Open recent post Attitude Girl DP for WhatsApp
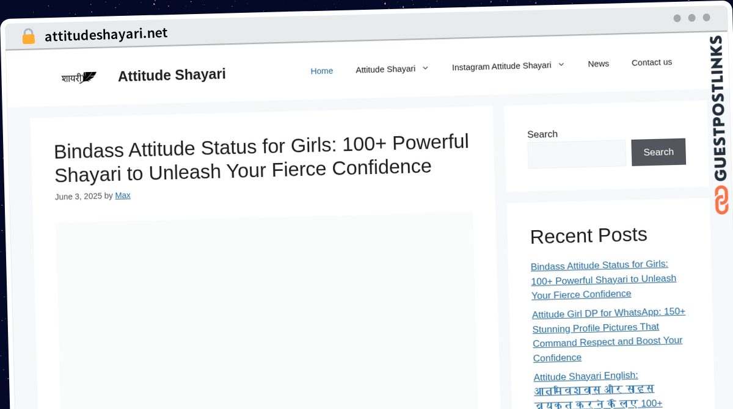This screenshot has height=409, width=733. click(x=609, y=335)
